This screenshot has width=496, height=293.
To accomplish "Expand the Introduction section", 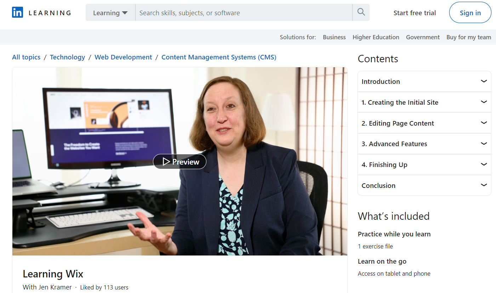I will tap(424, 81).
